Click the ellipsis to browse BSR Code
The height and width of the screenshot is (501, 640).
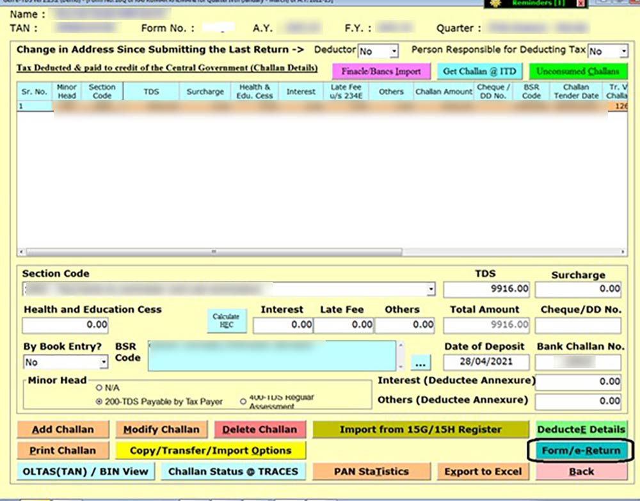click(x=420, y=362)
